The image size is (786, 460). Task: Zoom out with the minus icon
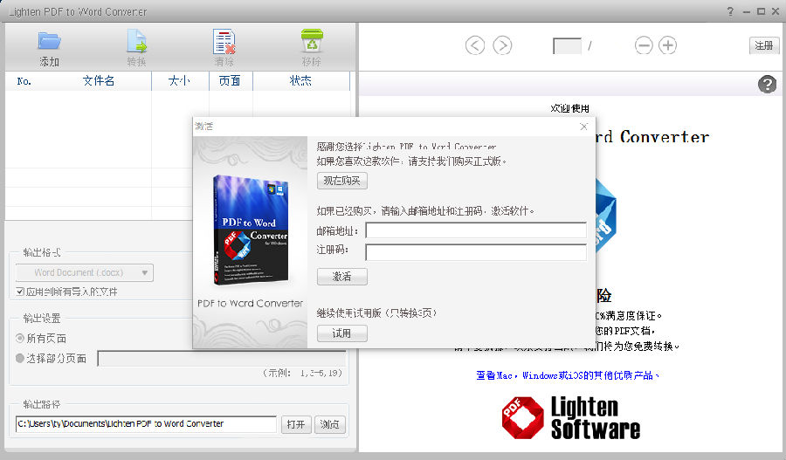pyautogui.click(x=644, y=45)
